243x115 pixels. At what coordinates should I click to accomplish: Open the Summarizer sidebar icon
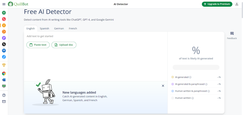[4, 38]
